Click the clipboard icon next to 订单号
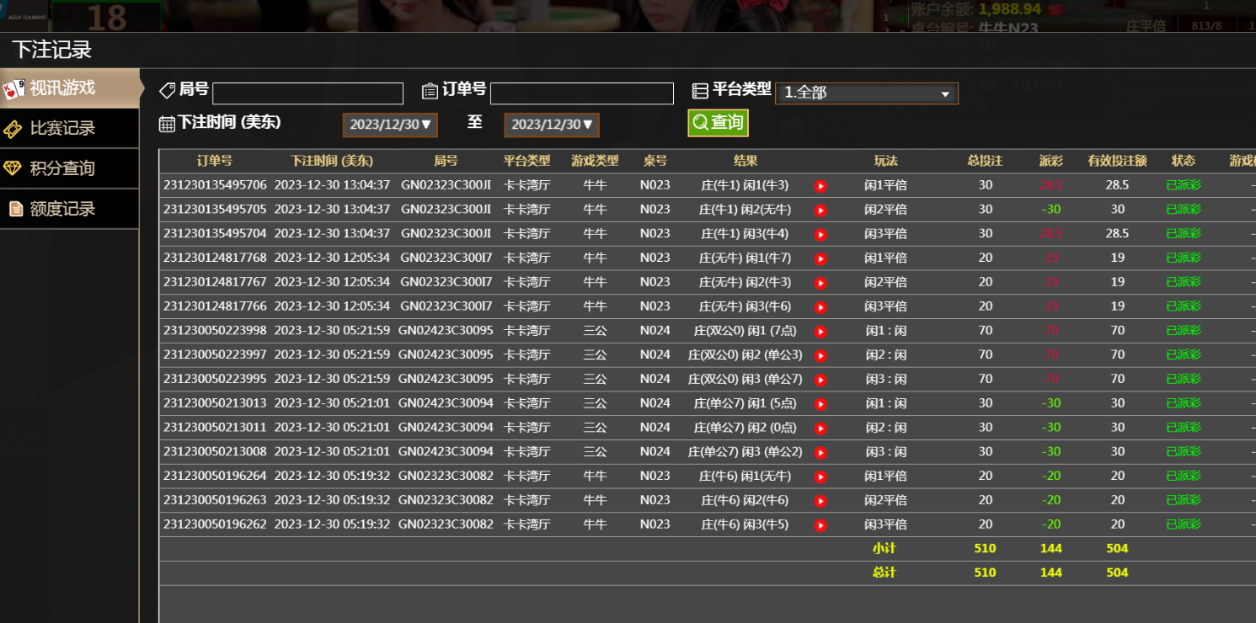The height and width of the screenshot is (623, 1256). 430,91
